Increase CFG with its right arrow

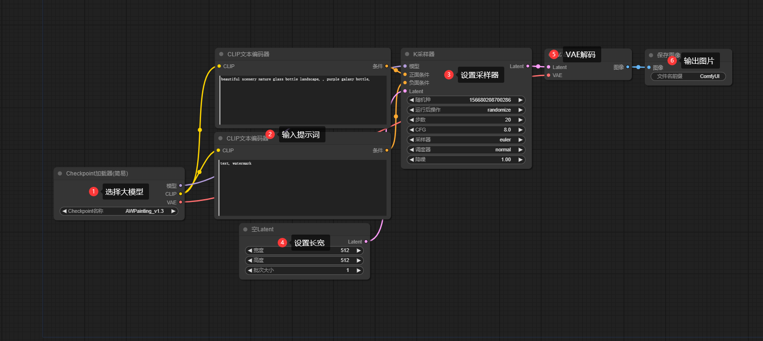tap(520, 130)
